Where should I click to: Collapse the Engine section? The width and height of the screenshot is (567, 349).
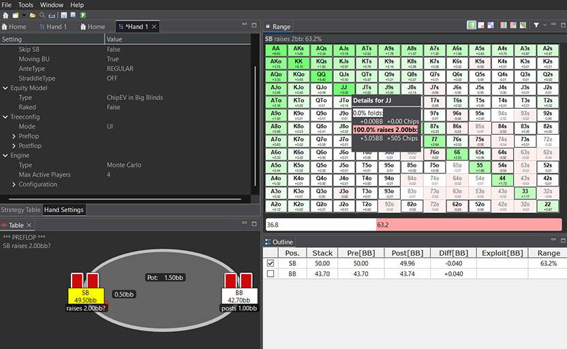[5, 156]
